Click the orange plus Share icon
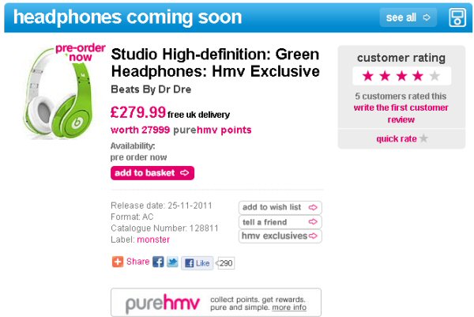474x317 pixels. [x=118, y=262]
